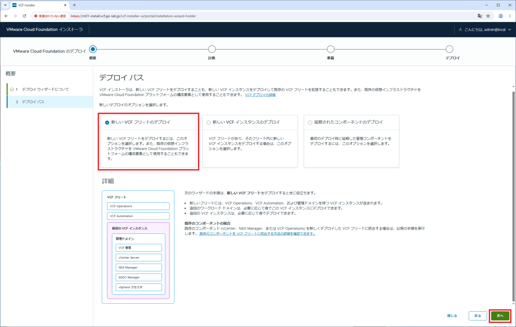516x327 pixels.
Task: Click the NSX Manager diagram box
Action: click(x=138, y=267)
